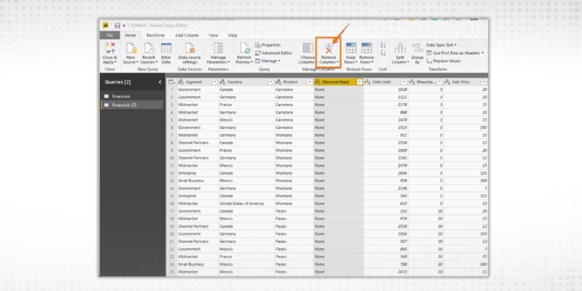Click Sale Price value 350 in row 6
The height and width of the screenshot is (291, 582).
click(483, 127)
